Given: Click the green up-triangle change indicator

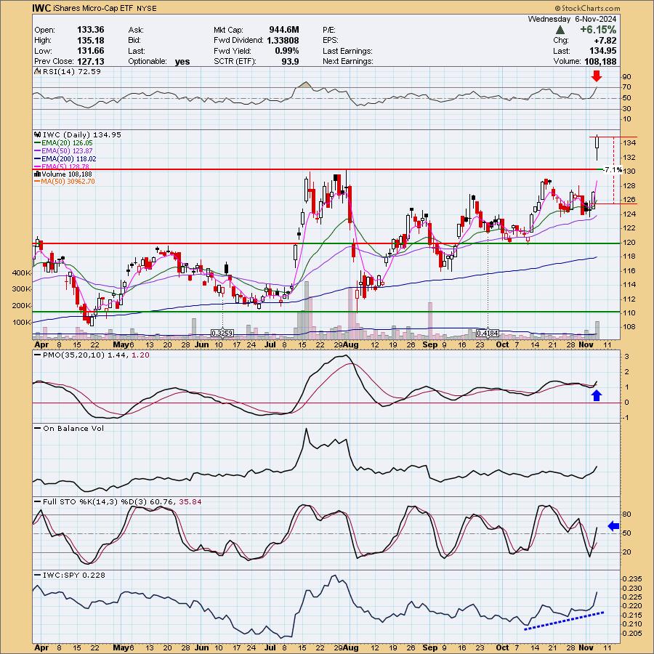Looking at the screenshot, I should coord(560,30).
